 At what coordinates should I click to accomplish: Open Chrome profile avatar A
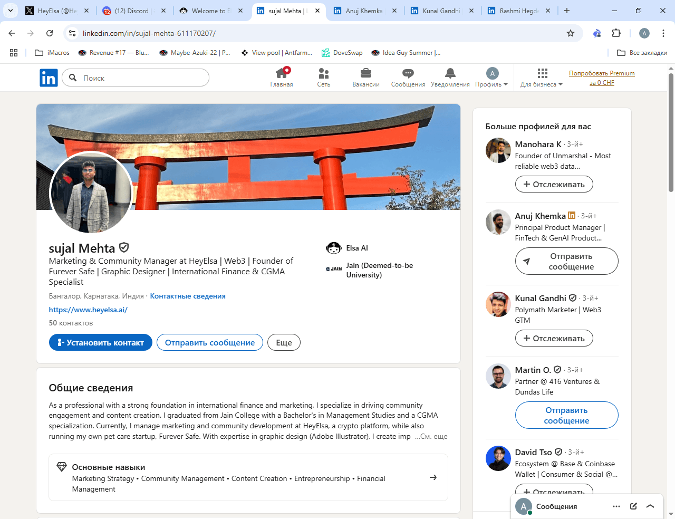click(644, 33)
